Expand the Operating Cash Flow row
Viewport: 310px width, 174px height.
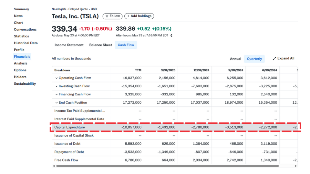(x=57, y=78)
